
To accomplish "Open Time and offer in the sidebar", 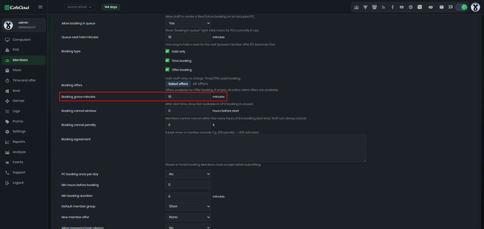I will [24, 80].
